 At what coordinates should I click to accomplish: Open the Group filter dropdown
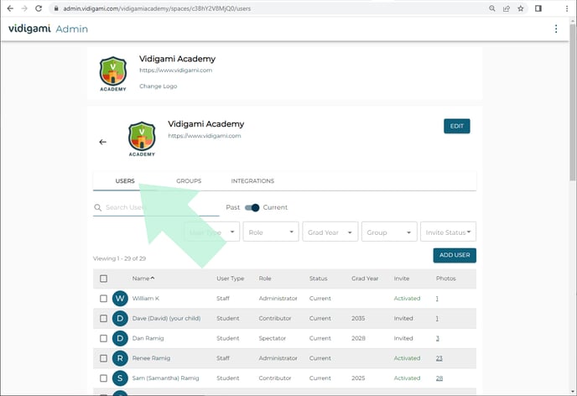[x=389, y=232]
